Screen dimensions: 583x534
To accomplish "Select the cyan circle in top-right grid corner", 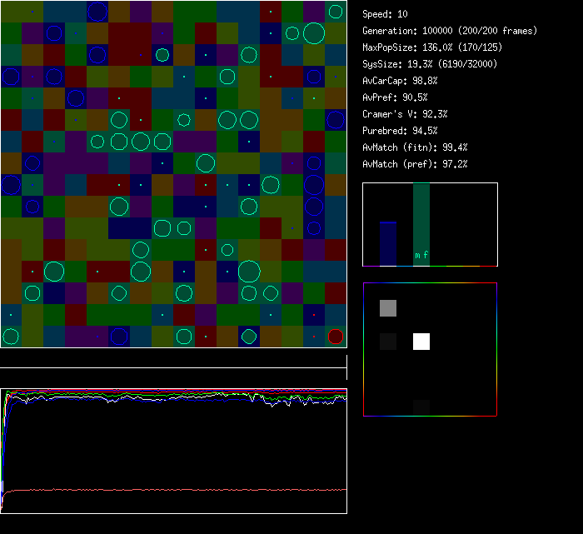I will coord(335,12).
